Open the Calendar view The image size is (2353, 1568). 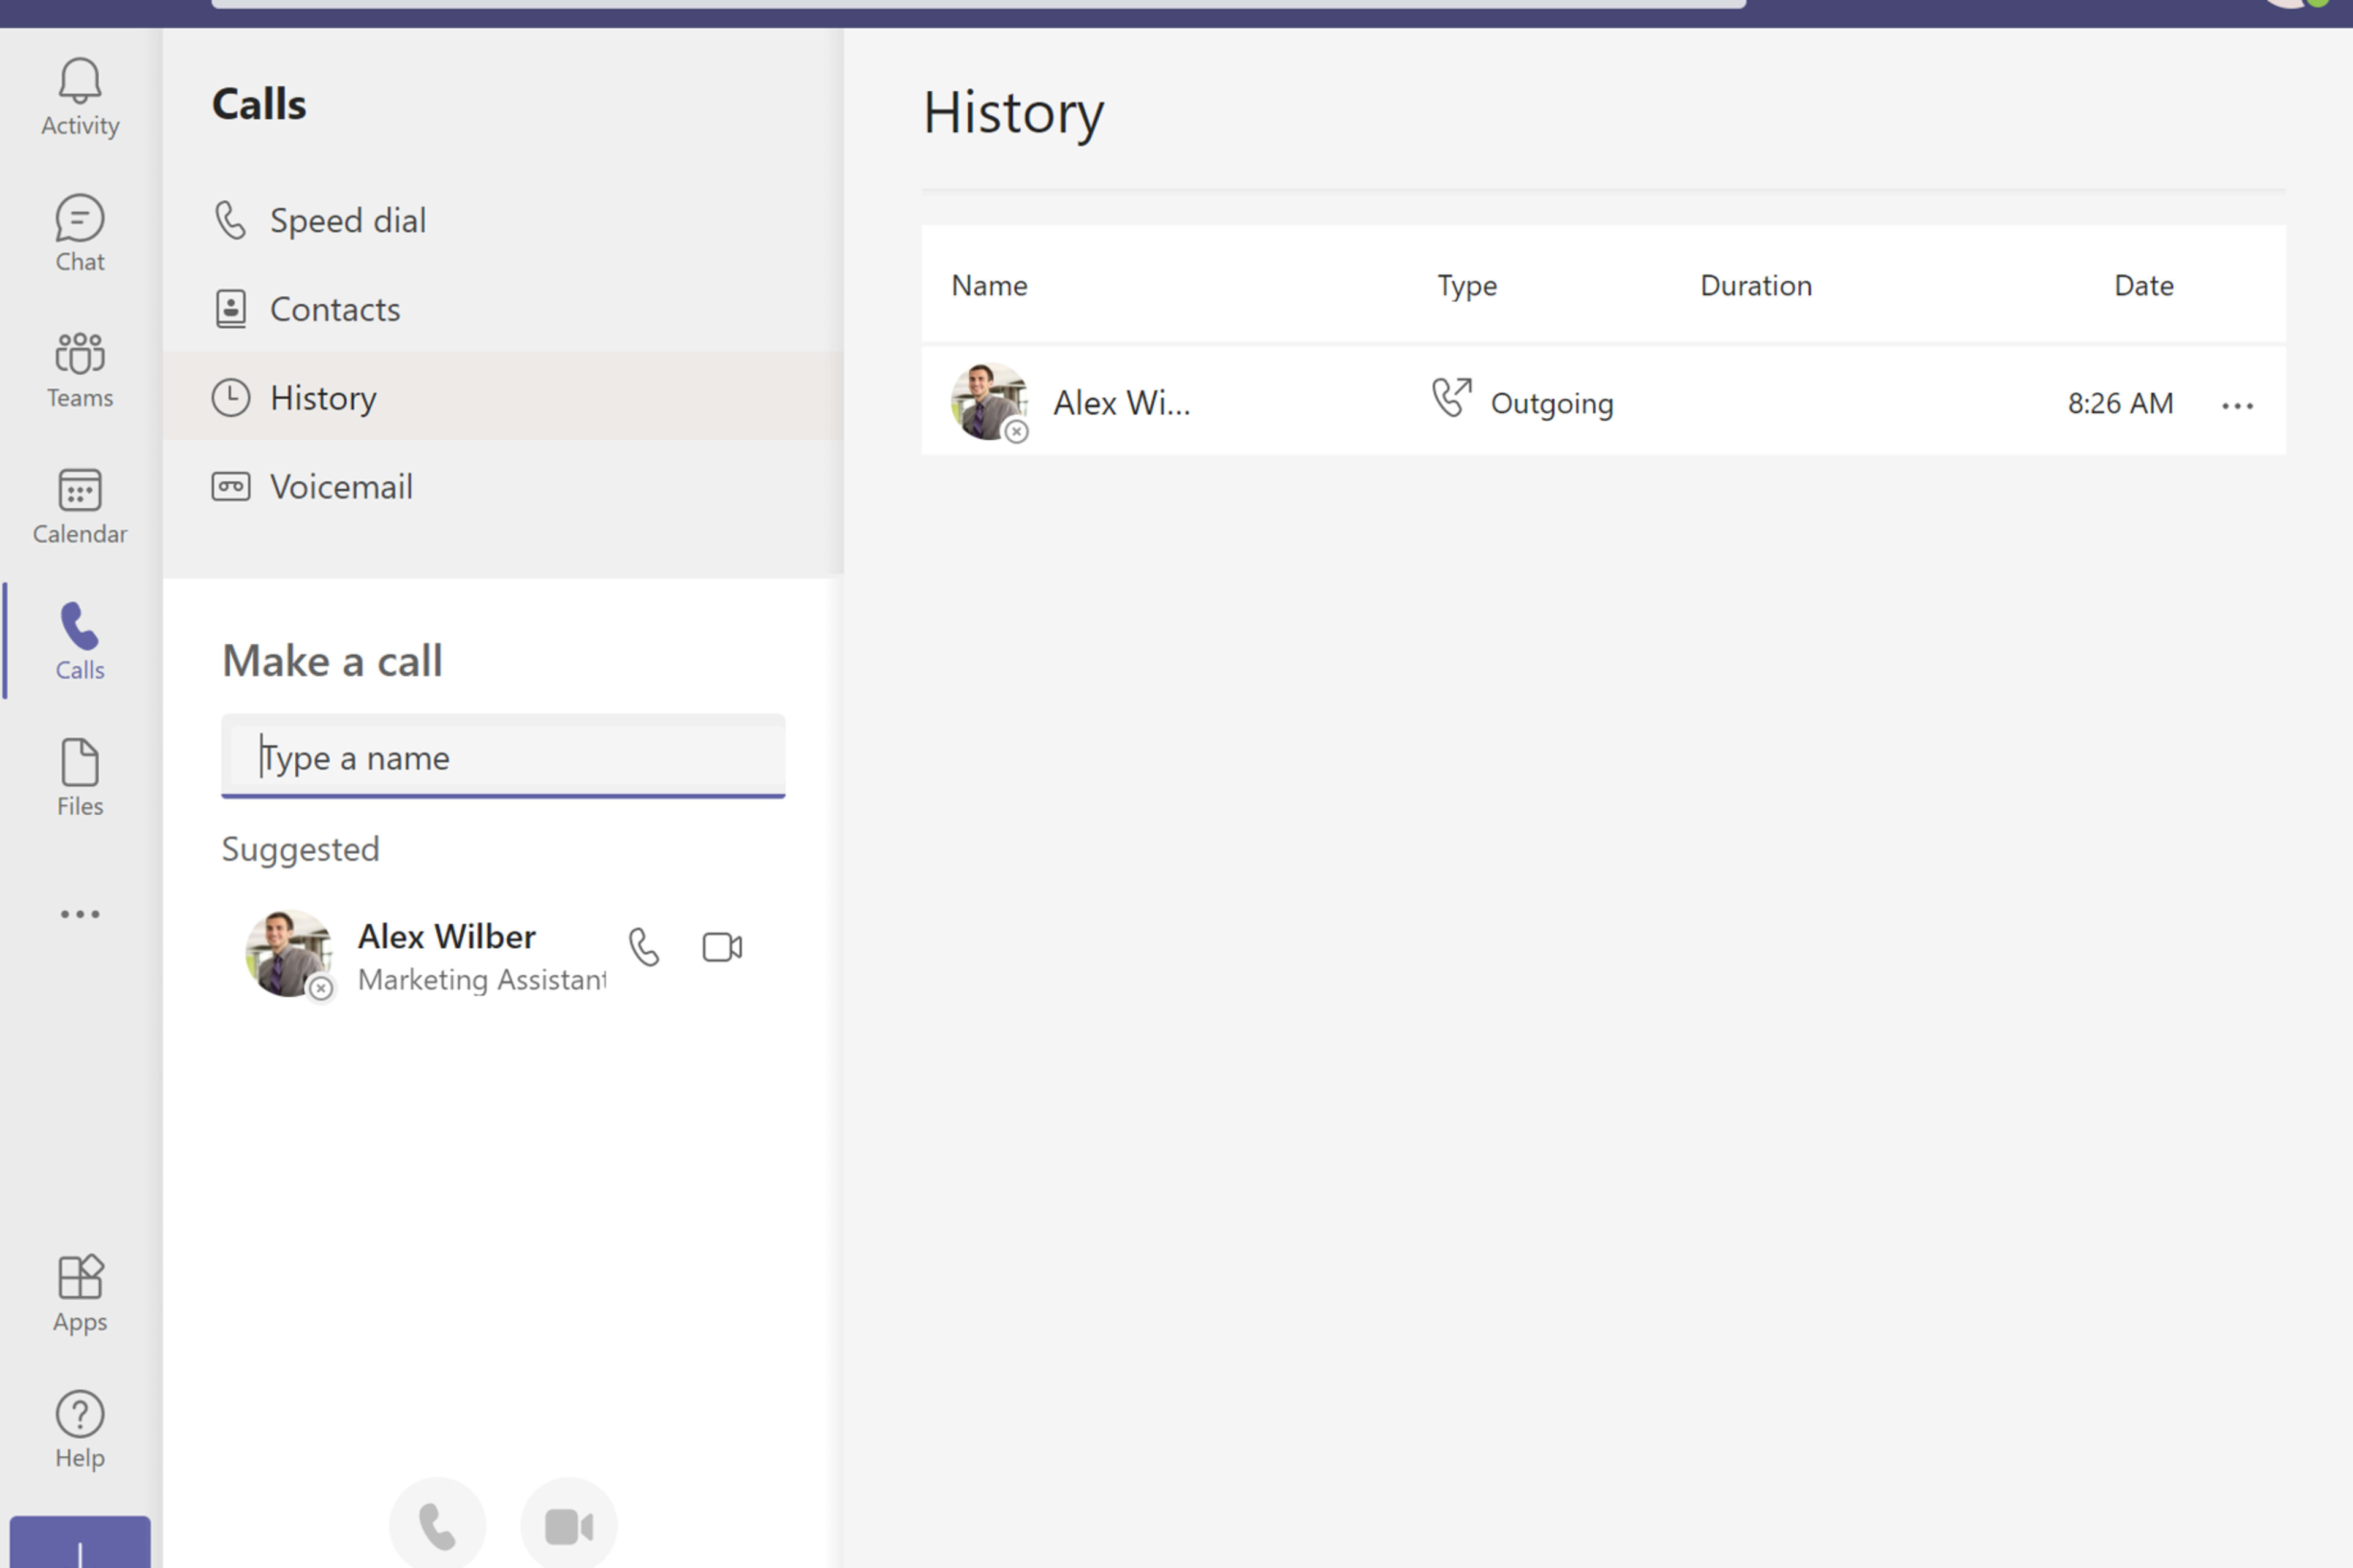80,506
